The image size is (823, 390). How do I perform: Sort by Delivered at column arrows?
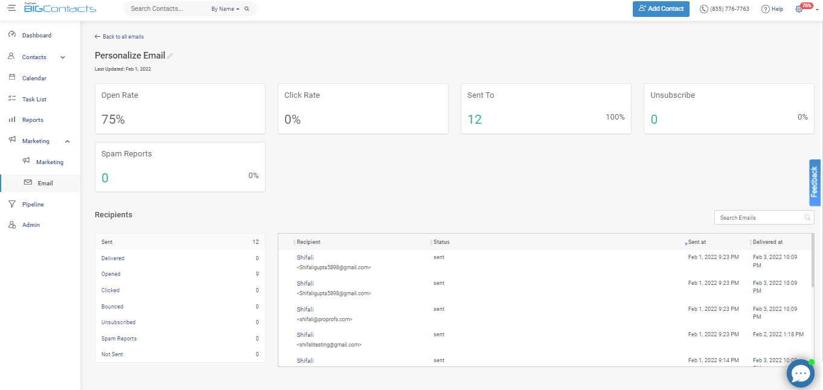751,243
